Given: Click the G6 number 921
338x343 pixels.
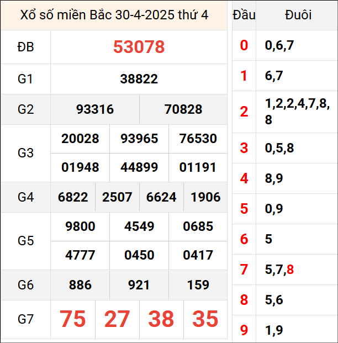Looking at the screenshot, I should point(139,285).
